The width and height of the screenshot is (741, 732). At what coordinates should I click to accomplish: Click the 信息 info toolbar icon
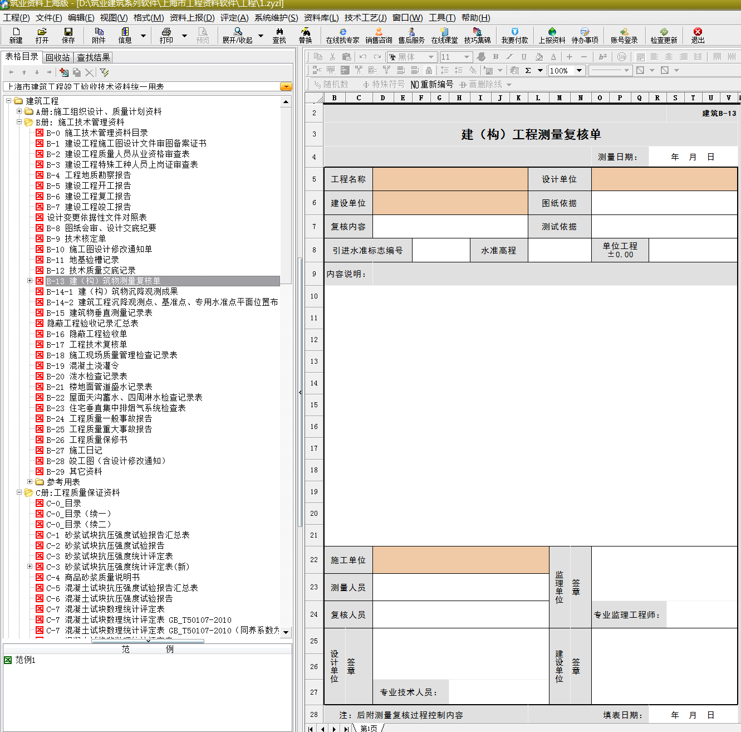click(x=125, y=36)
